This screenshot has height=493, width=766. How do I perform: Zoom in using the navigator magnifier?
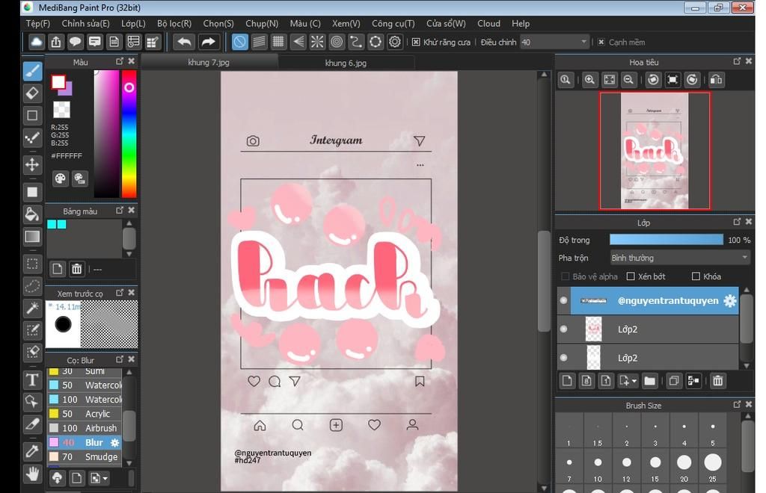(x=590, y=80)
